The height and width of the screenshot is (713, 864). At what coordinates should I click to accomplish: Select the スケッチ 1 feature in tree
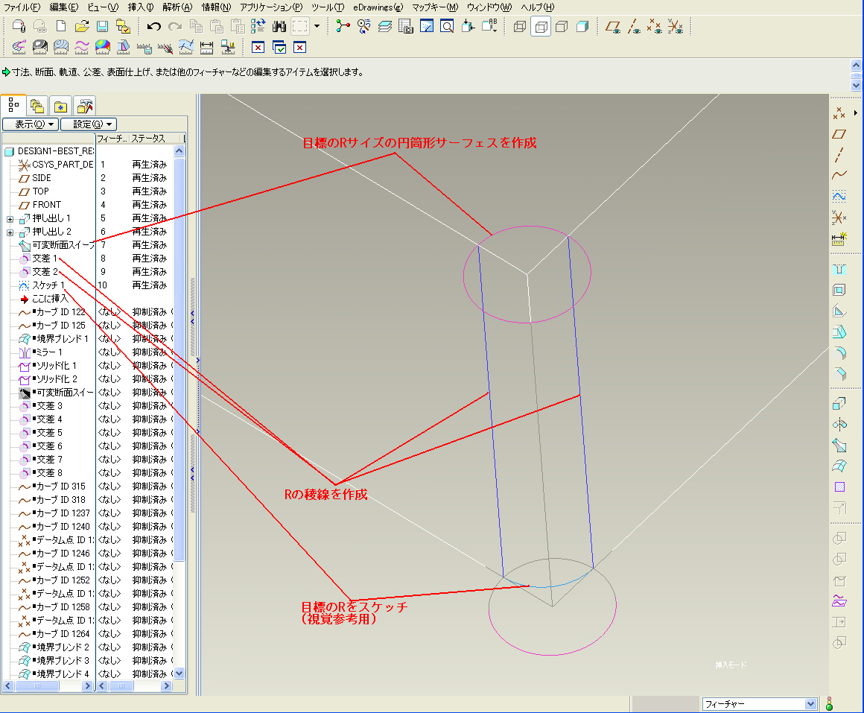click(49, 285)
